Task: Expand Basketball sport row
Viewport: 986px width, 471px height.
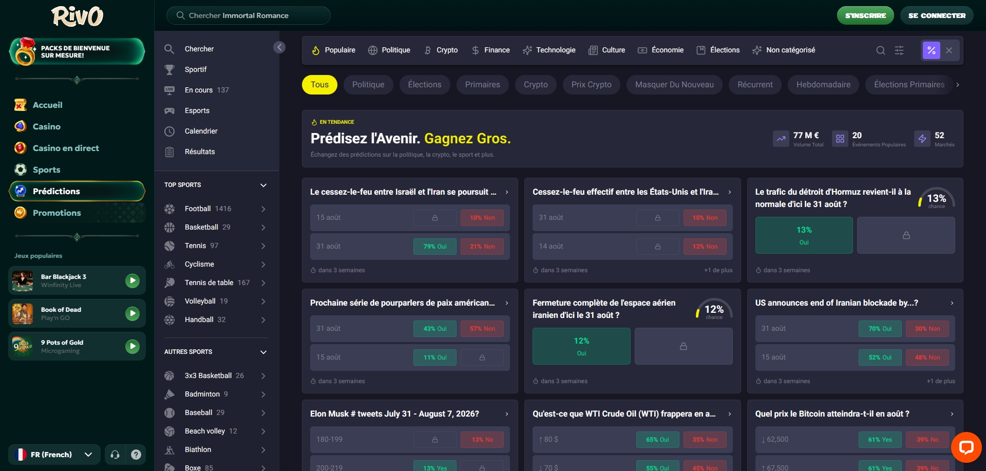Action: (216, 227)
